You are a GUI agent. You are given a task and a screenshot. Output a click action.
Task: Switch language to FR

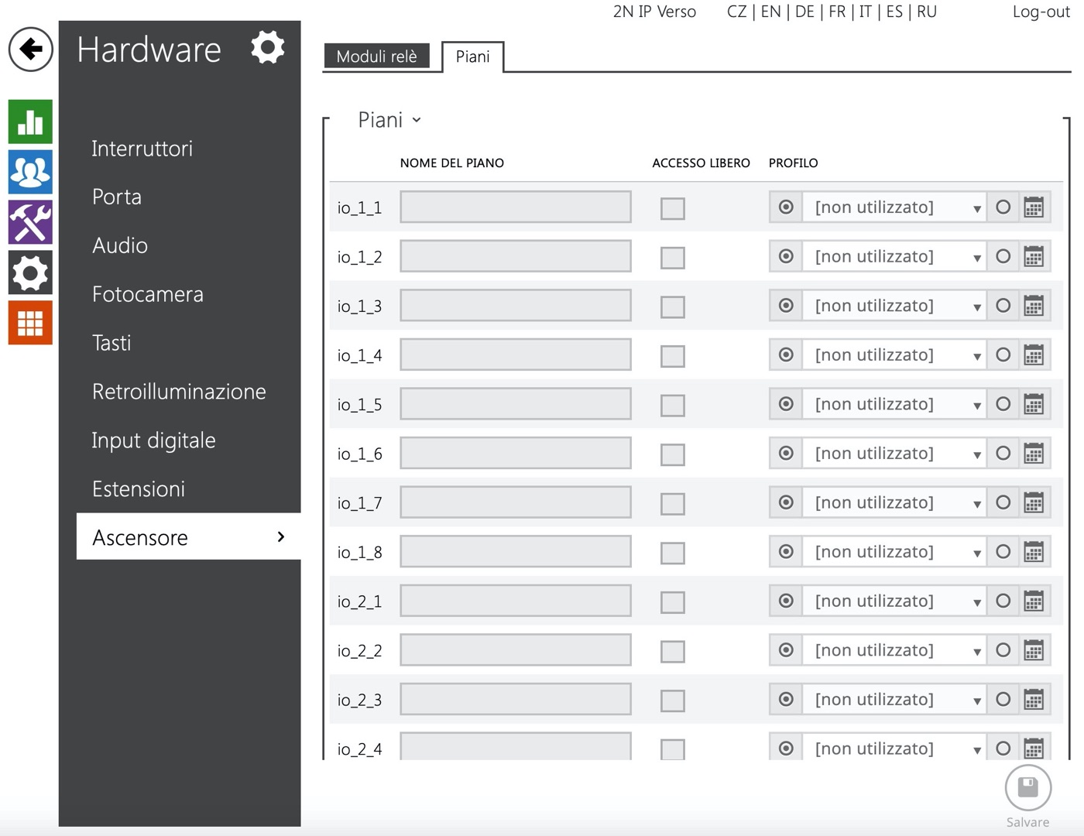point(837,12)
